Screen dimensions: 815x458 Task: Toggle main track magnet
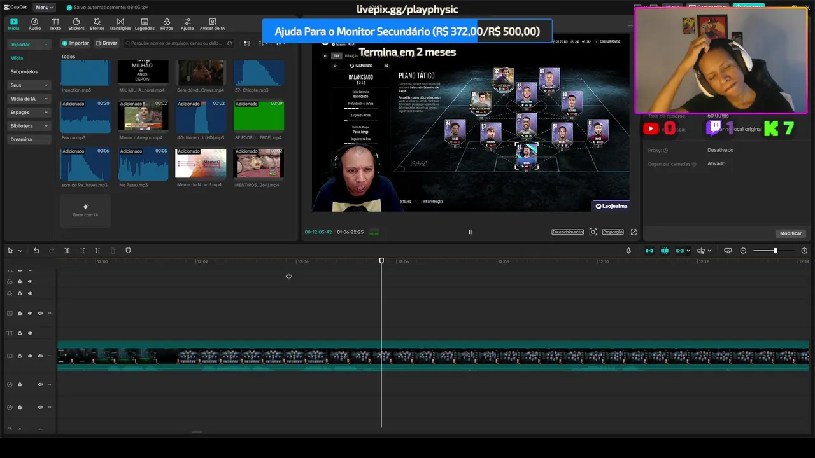click(x=649, y=251)
